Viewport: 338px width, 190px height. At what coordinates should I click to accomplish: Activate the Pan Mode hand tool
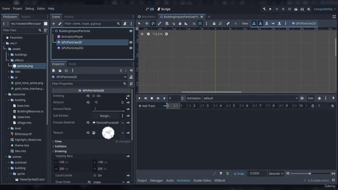pyautogui.click(x=180, y=23)
